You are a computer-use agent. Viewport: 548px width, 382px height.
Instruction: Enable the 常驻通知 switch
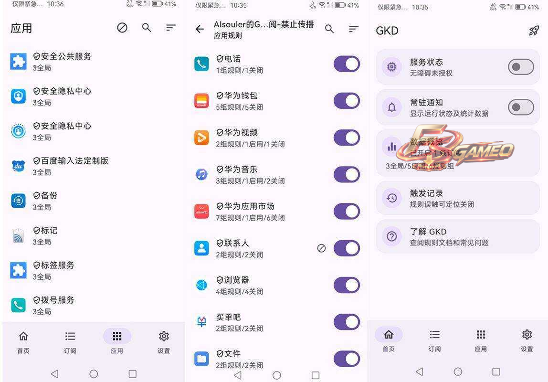521,107
